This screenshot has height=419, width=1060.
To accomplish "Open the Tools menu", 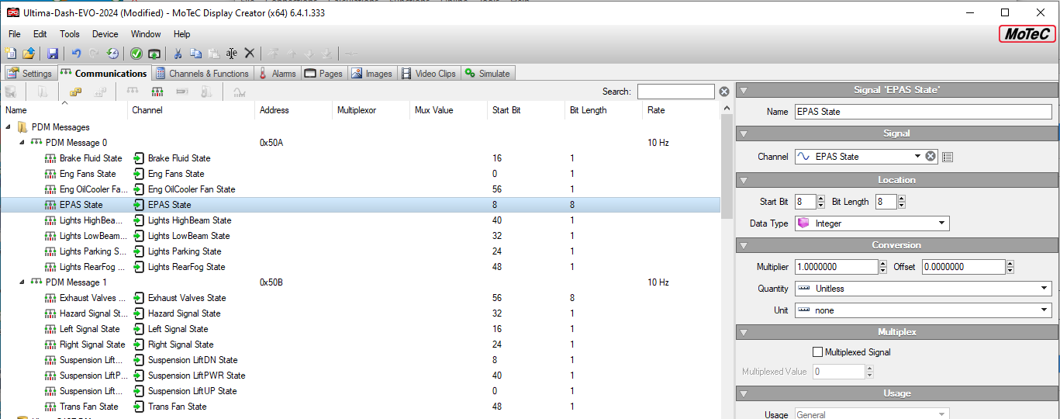I will pos(70,34).
